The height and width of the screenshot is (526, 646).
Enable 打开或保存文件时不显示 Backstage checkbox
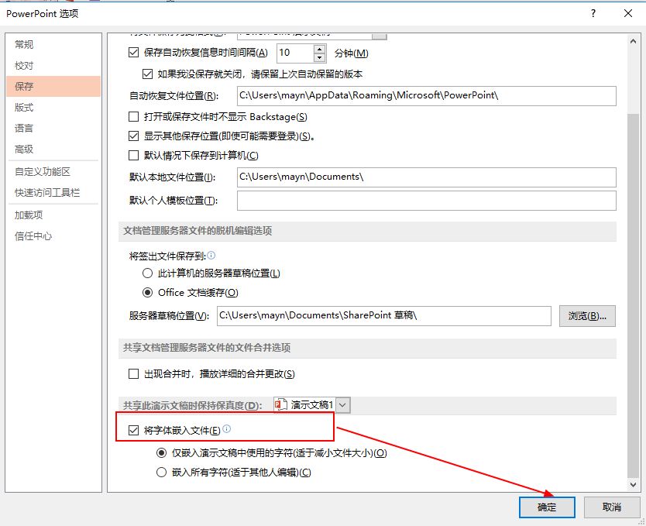click(133, 116)
